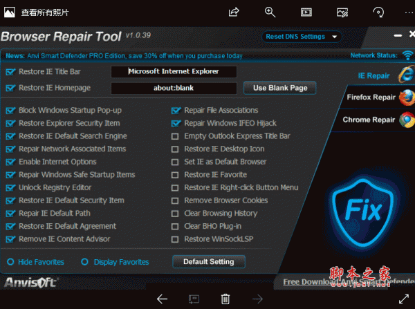Go to previous photo arrow
This screenshot has width=415, height=309.
tap(163, 299)
